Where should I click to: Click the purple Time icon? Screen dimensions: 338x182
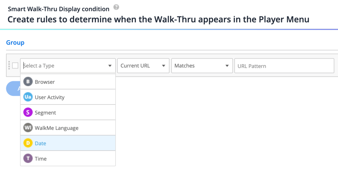(x=28, y=159)
